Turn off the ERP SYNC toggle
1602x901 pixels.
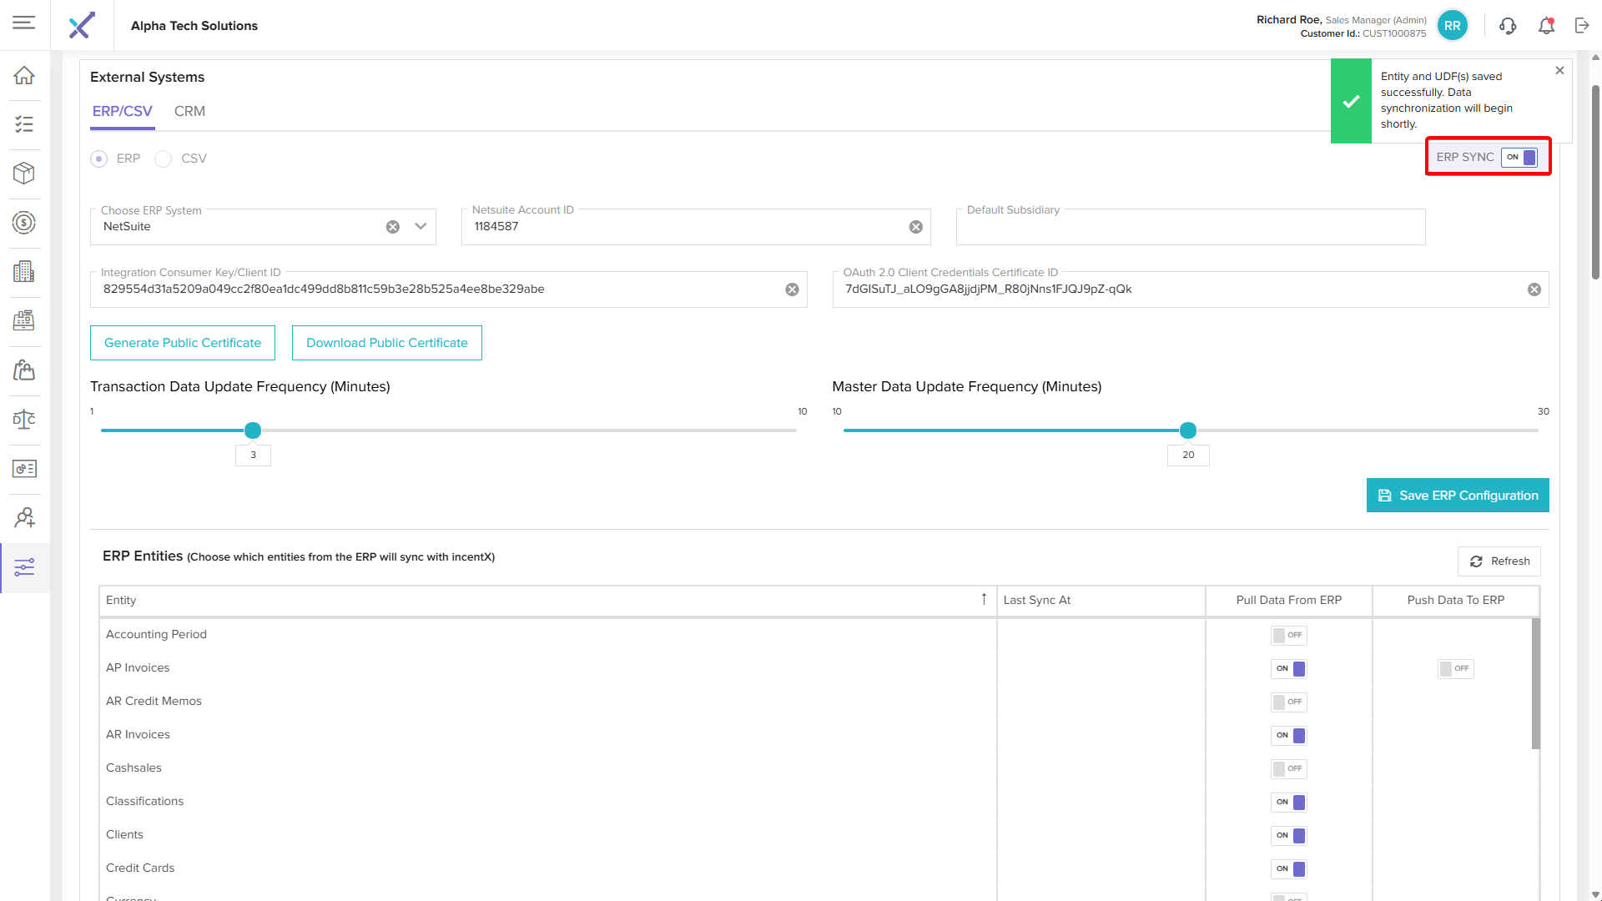point(1519,158)
